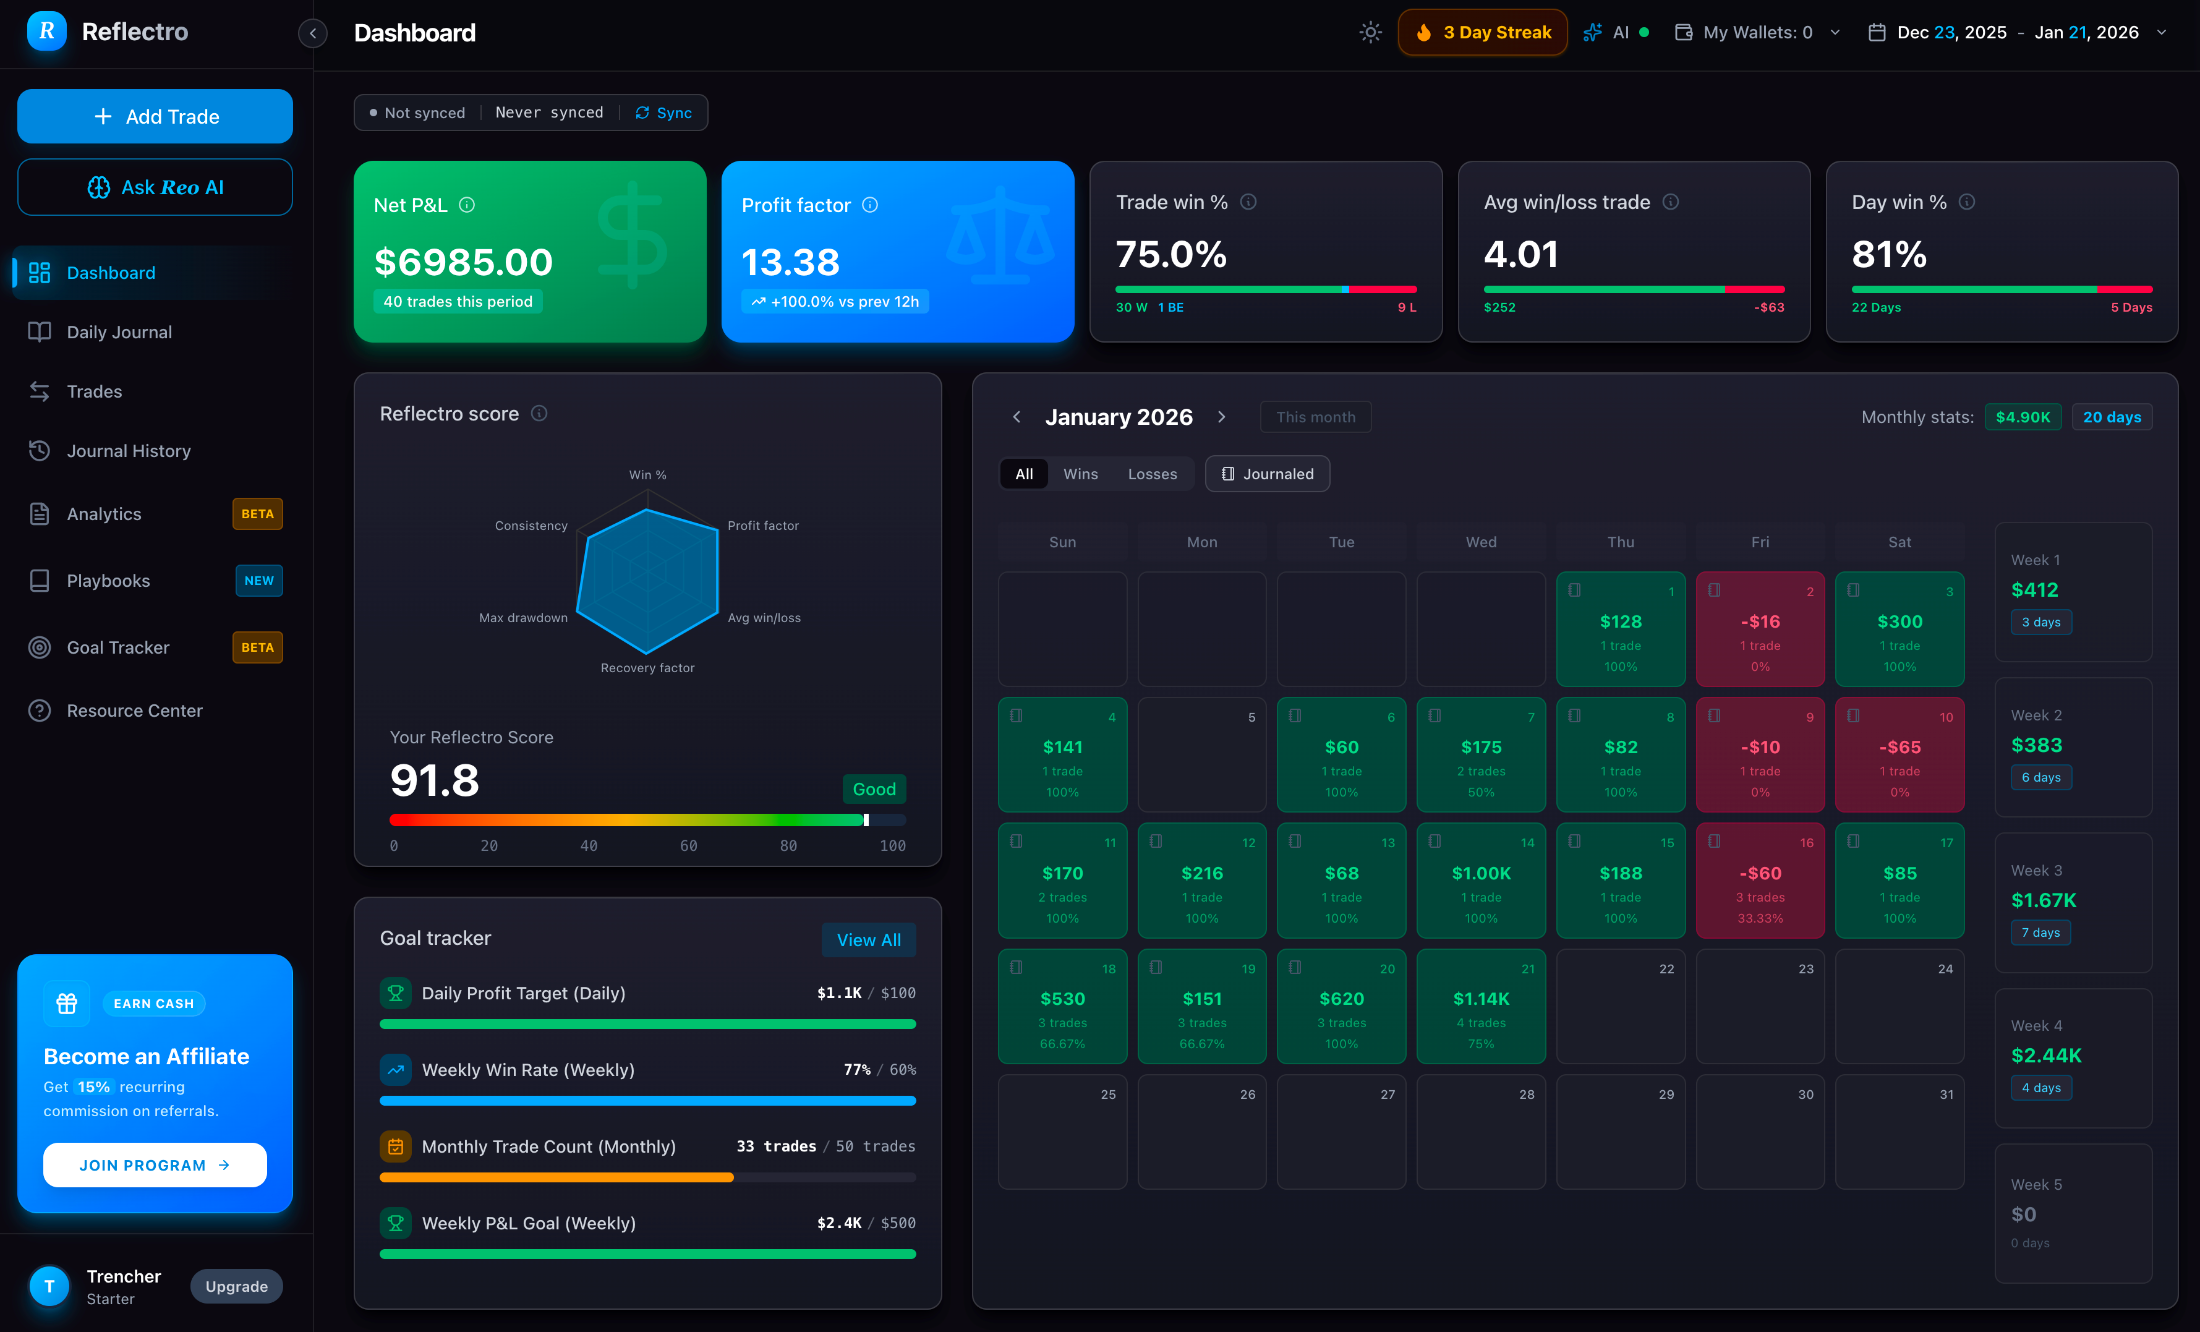The width and height of the screenshot is (2200, 1332).
Task: Click journal icon on January 12 cell
Action: coord(1156,841)
